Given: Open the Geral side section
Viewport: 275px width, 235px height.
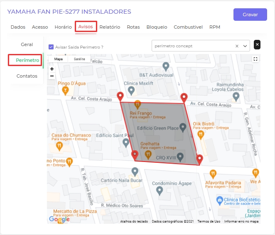Looking at the screenshot, I should 27,44.
